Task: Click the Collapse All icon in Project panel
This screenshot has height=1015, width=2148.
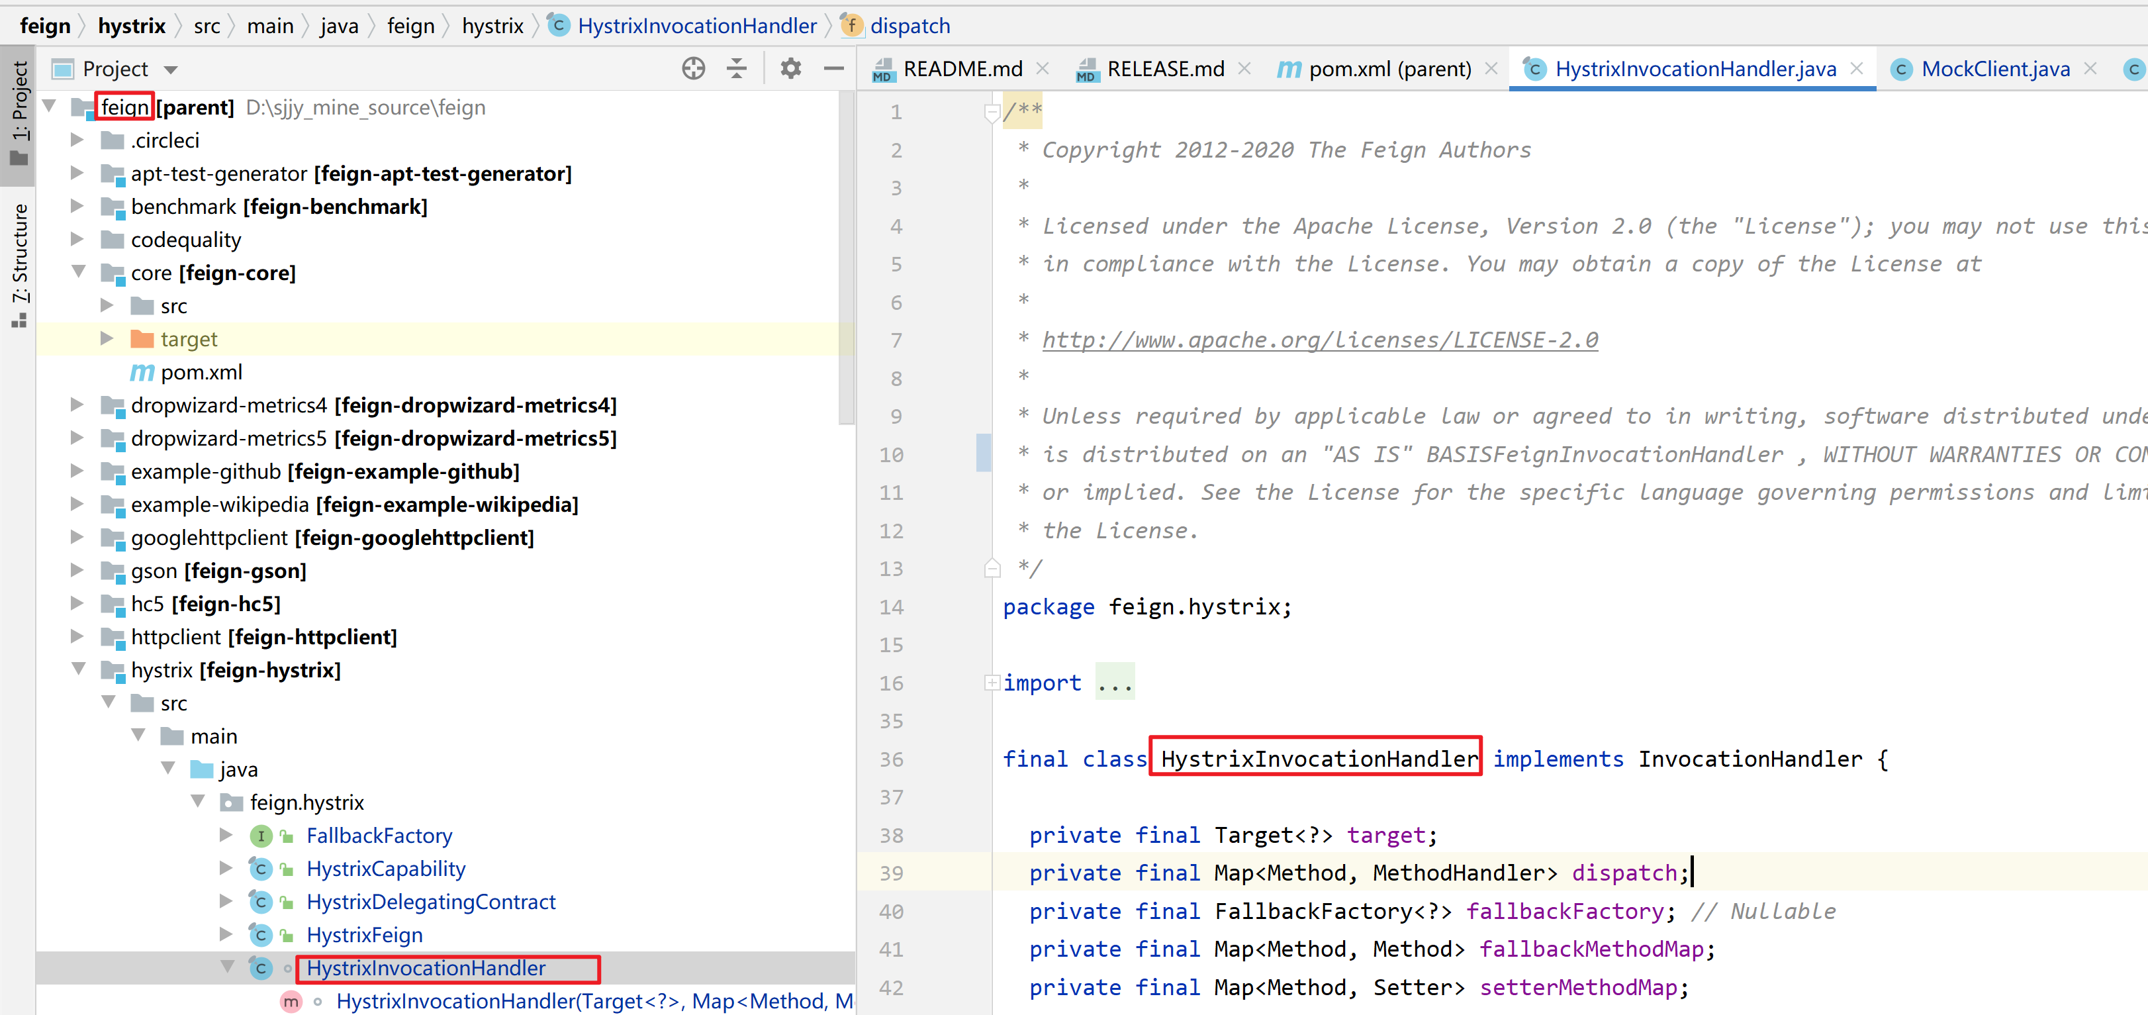Action: click(737, 68)
